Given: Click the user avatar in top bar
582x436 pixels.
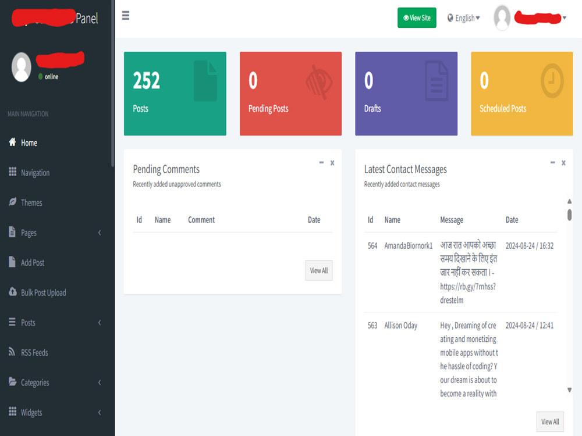Looking at the screenshot, I should point(502,17).
